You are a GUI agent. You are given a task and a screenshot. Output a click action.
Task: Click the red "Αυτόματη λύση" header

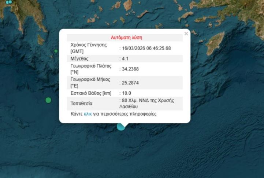(x=126, y=38)
